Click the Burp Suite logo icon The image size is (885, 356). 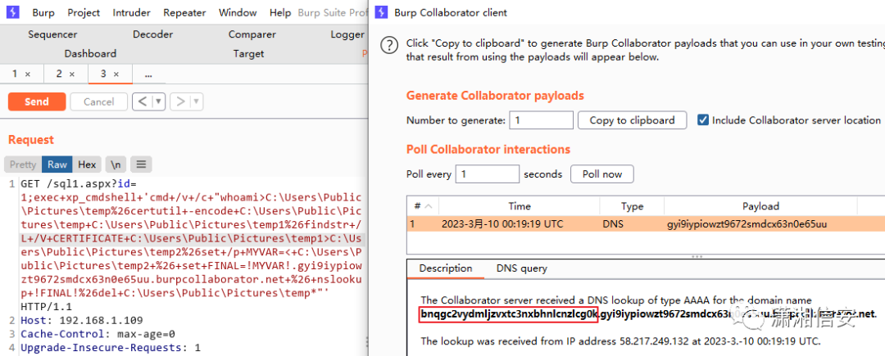(12, 11)
